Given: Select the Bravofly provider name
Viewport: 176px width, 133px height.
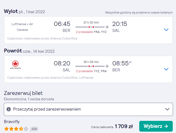Looking at the screenshot, I should pos(12,122).
